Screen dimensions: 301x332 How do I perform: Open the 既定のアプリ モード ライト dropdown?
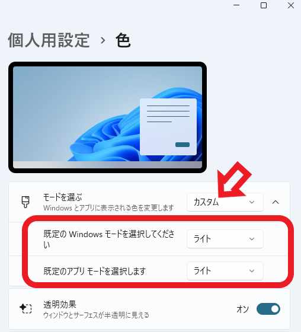[x=225, y=271]
